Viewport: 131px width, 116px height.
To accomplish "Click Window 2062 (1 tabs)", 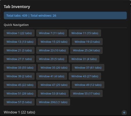I will tap(53, 102).
